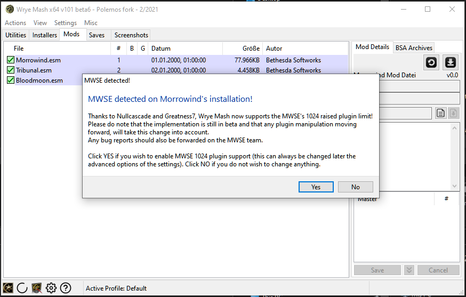Switch to the BSA Archives tab
The width and height of the screenshot is (466, 297).
coord(414,47)
